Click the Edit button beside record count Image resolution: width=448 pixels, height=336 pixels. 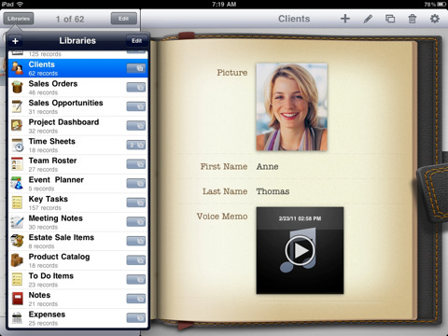pos(124,19)
